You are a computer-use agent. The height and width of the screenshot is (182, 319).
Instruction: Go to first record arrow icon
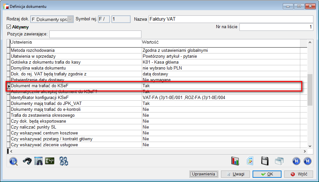click(x=296, y=161)
